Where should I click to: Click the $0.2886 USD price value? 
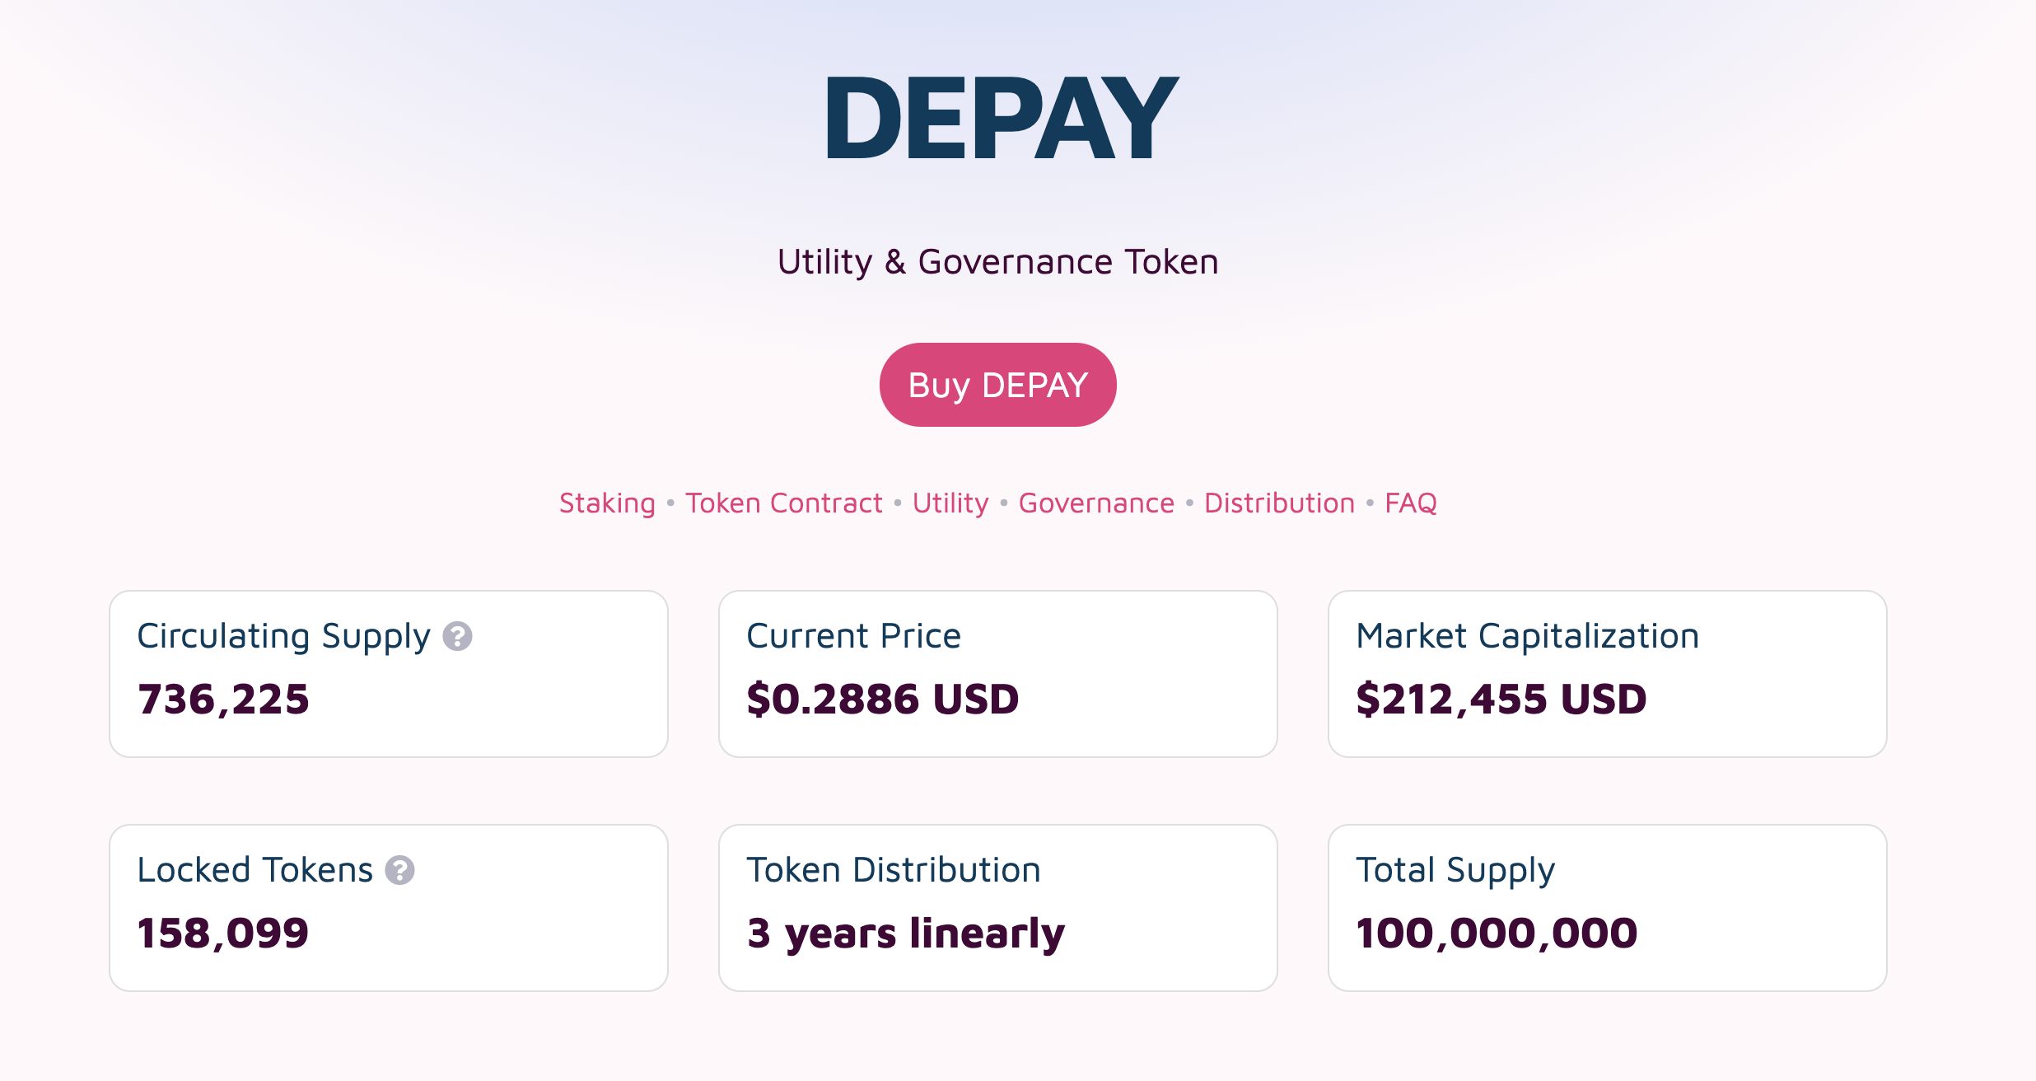(883, 699)
